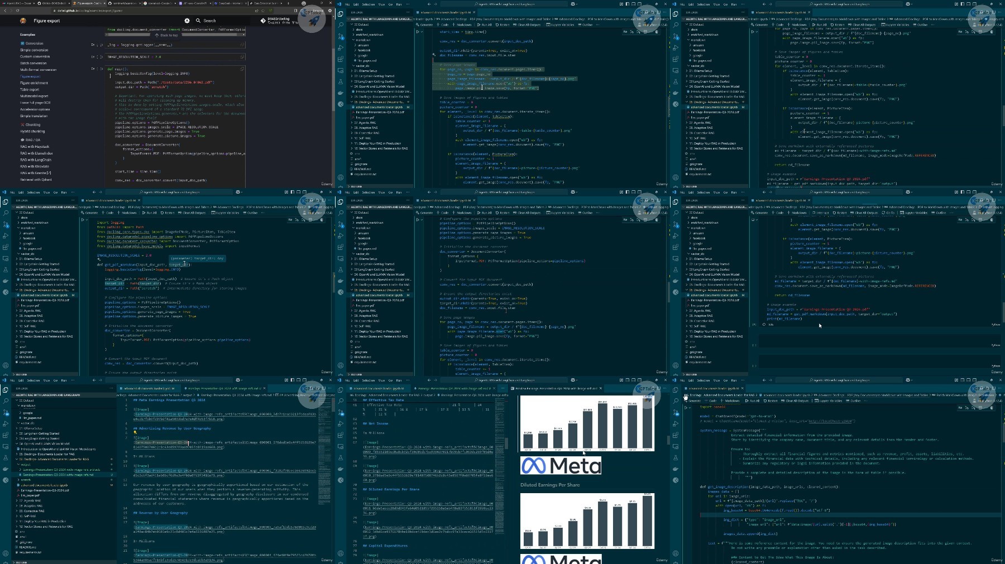Image resolution: width=1005 pixels, height=564 pixels.
Task: Copy the def main code cell in the docs
Action: [242, 69]
